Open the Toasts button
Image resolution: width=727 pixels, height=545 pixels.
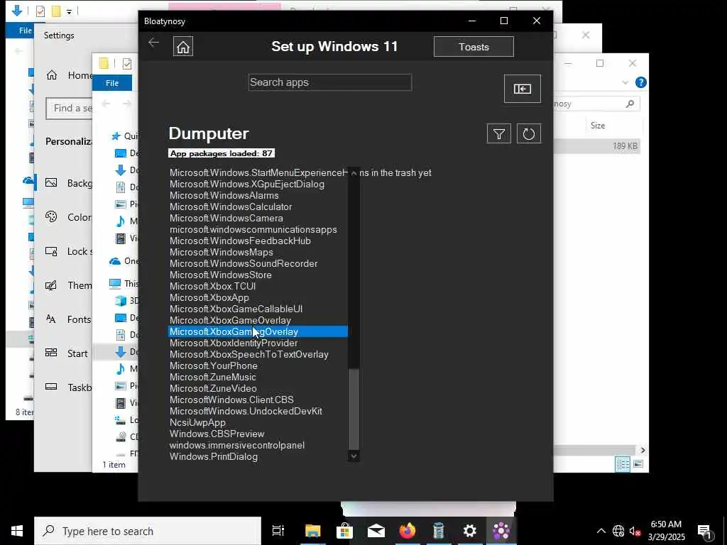[x=474, y=47]
